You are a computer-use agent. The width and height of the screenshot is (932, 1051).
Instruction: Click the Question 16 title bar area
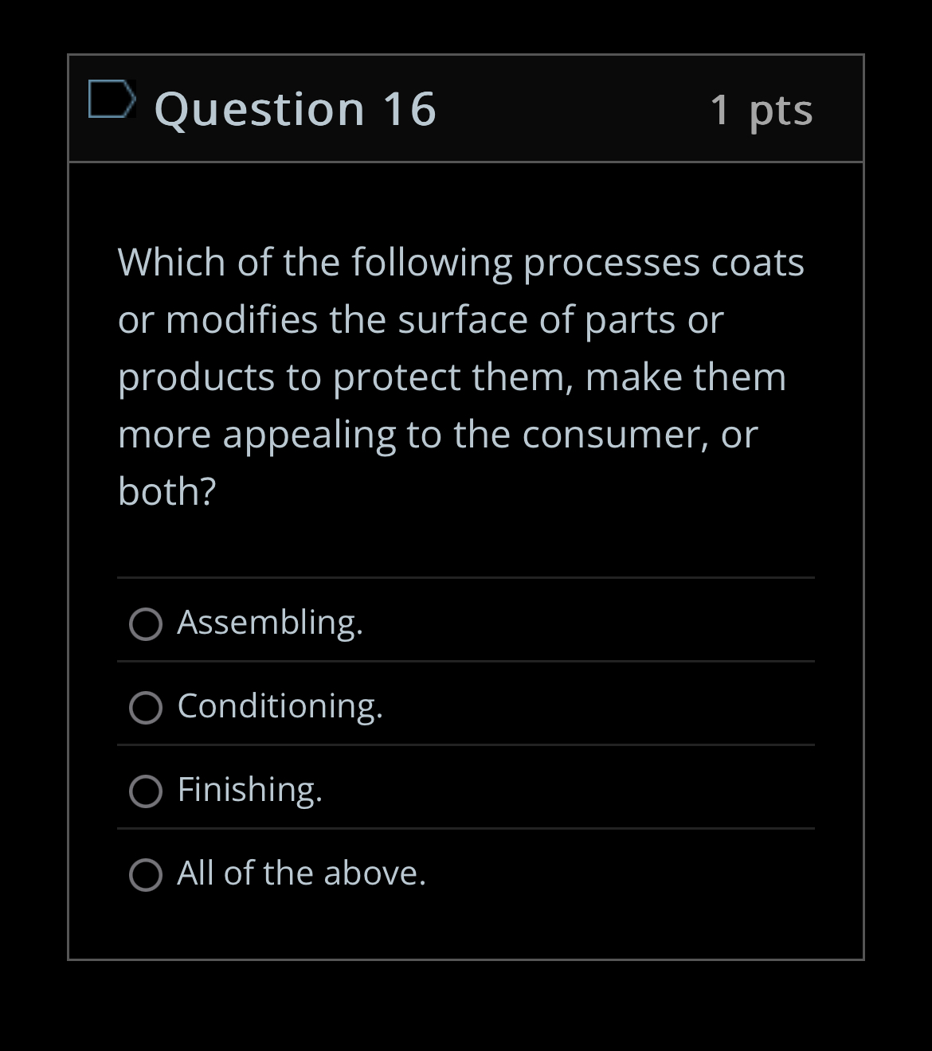point(466,109)
